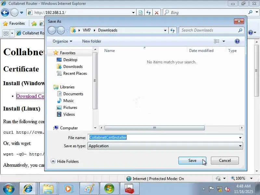Click the muted volume tray icon
260x195 pixels.
tap(227, 189)
